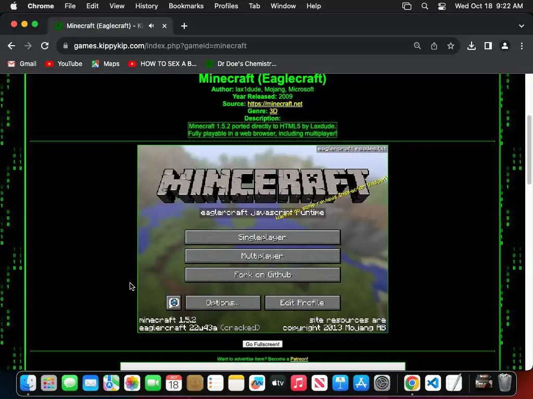Open the Trash in the dock
533x399 pixels.
pos(504,383)
